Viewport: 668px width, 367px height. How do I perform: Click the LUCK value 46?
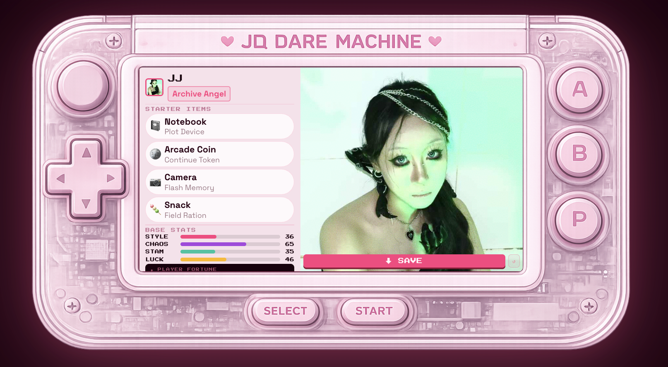click(x=289, y=260)
